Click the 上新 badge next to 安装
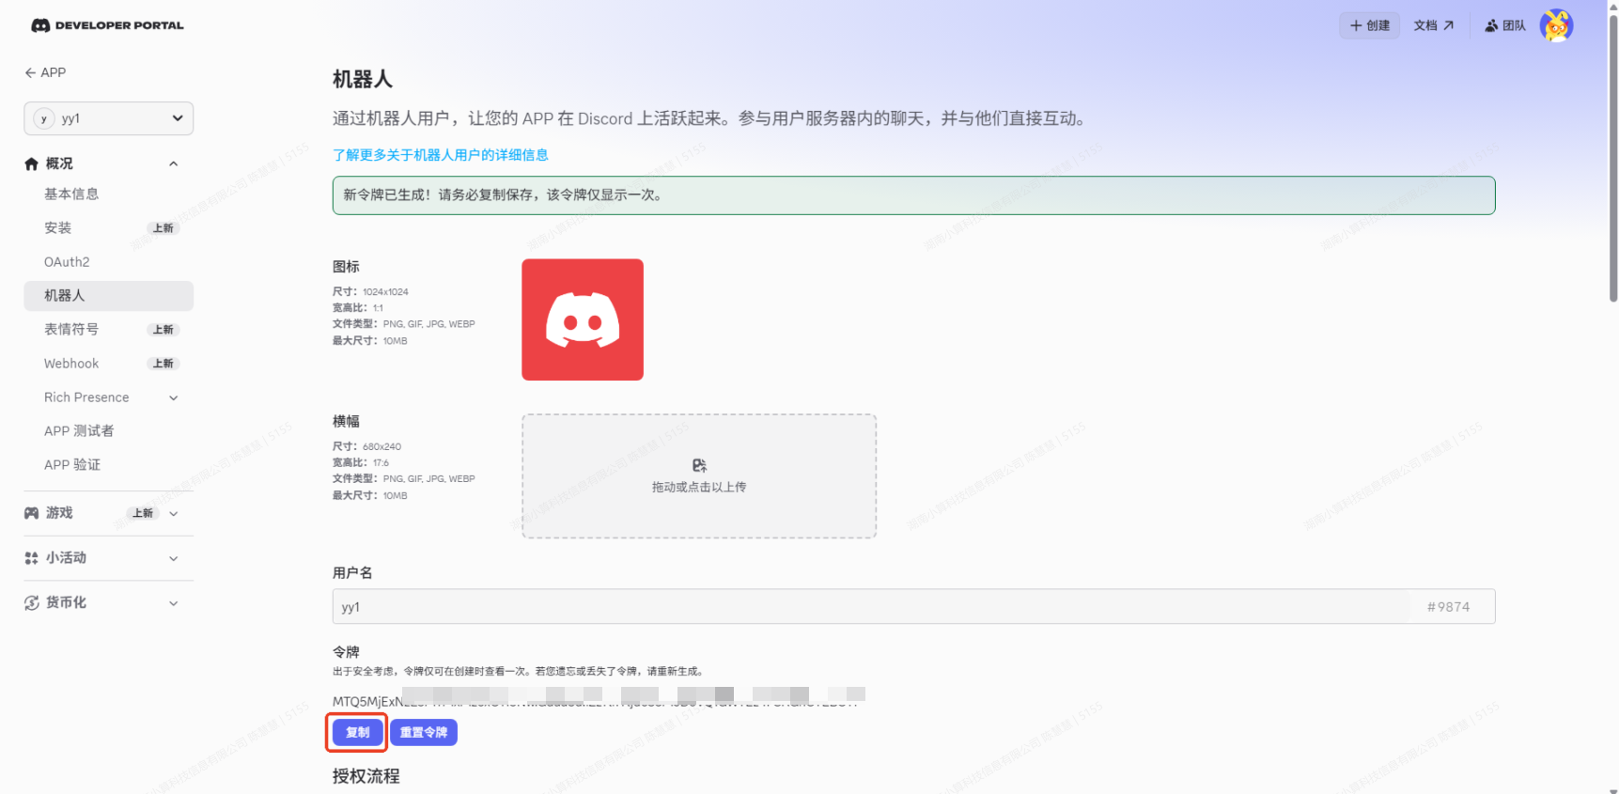Screen dimensions: 1619x794 [163, 228]
